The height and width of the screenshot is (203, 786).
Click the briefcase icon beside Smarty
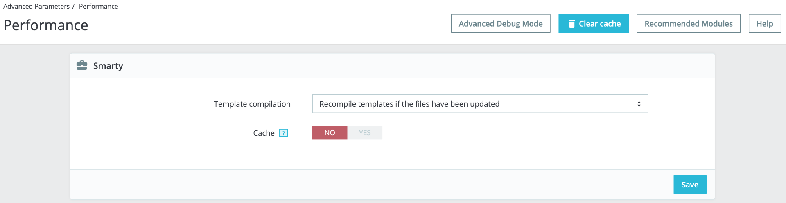pos(82,65)
